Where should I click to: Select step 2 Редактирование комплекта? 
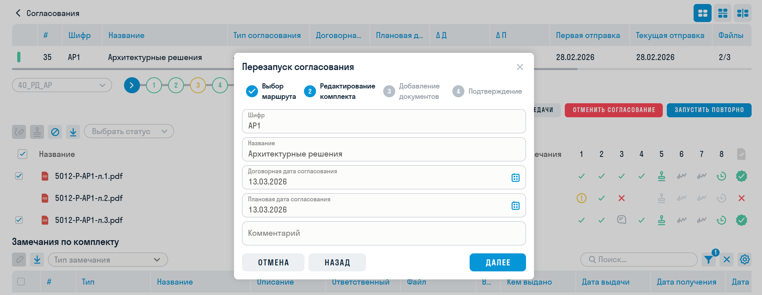pos(340,91)
